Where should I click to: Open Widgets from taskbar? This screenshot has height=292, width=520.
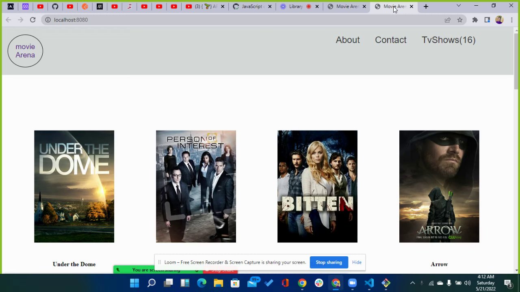pos(185,283)
